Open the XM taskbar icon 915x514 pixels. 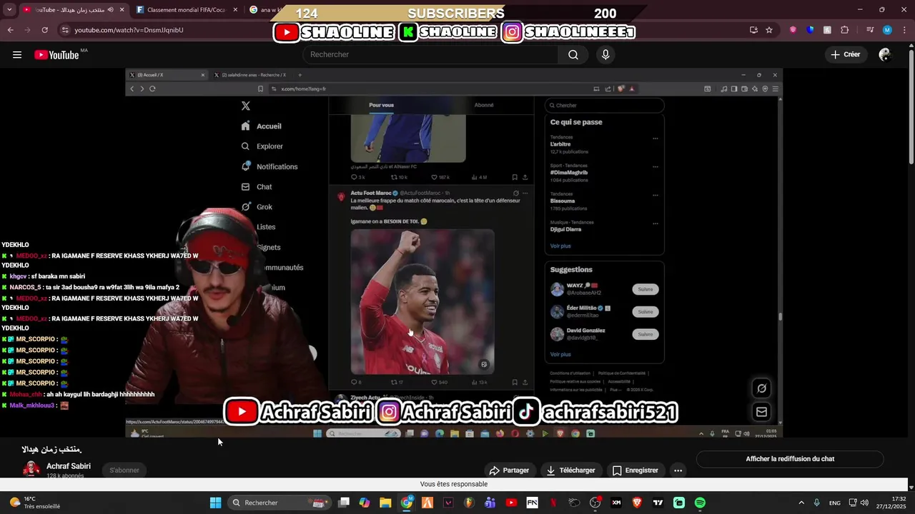pos(616,503)
